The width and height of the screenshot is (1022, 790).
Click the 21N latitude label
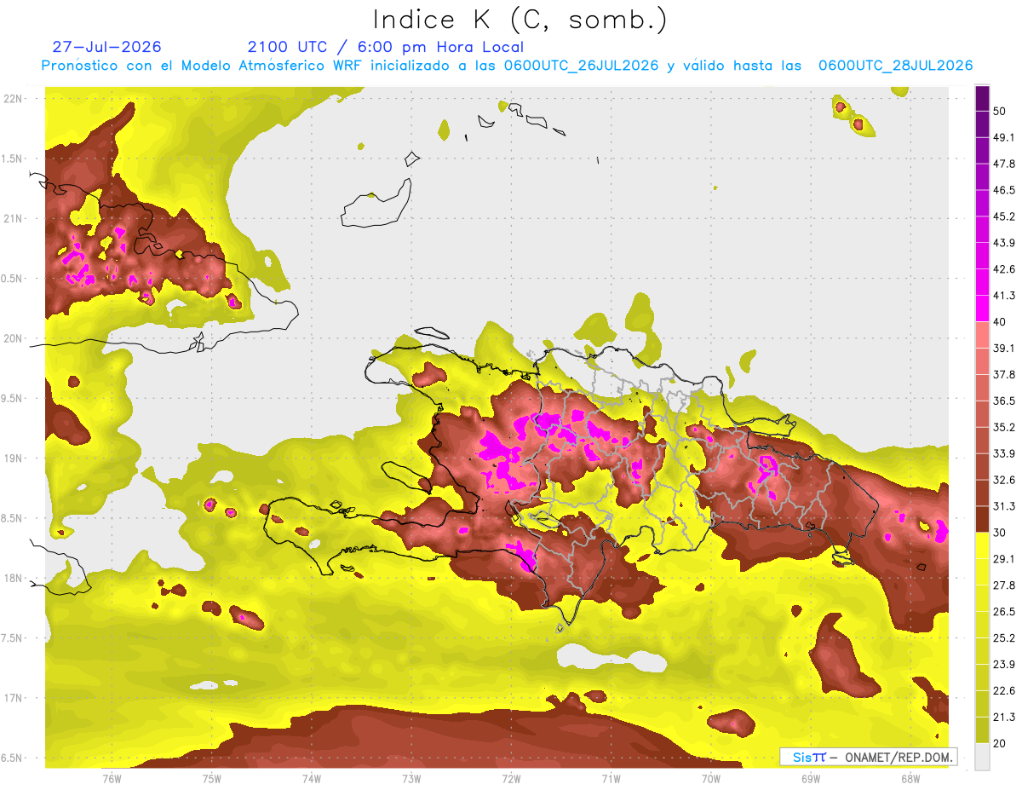click(13, 218)
